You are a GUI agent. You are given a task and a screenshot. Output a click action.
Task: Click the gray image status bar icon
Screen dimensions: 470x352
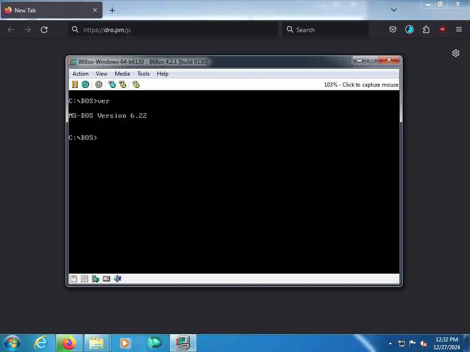[106, 279]
